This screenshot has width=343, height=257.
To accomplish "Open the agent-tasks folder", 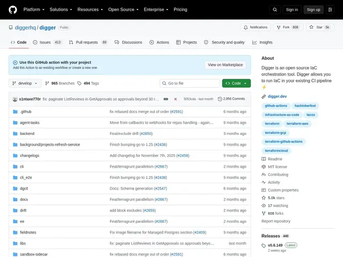I will pos(30,123).
